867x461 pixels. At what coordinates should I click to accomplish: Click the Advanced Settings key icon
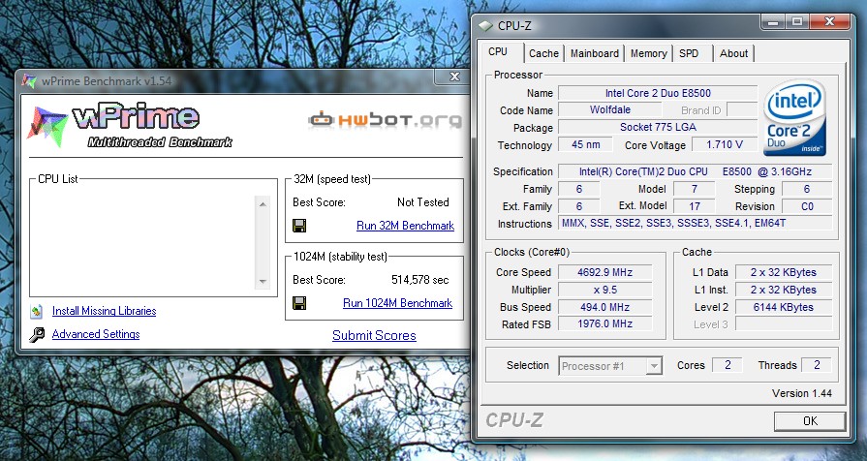tap(37, 334)
